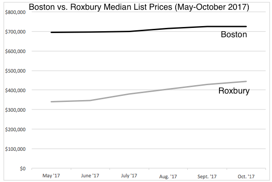Image resolution: width=272 pixels, height=182 pixels.
Task: Click the Oct. '17 axis label
Action: pos(246,176)
